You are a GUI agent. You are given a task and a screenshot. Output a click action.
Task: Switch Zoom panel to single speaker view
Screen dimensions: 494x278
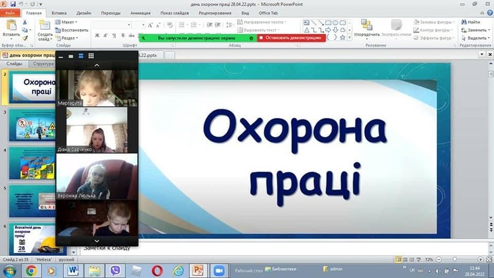[x=71, y=56]
